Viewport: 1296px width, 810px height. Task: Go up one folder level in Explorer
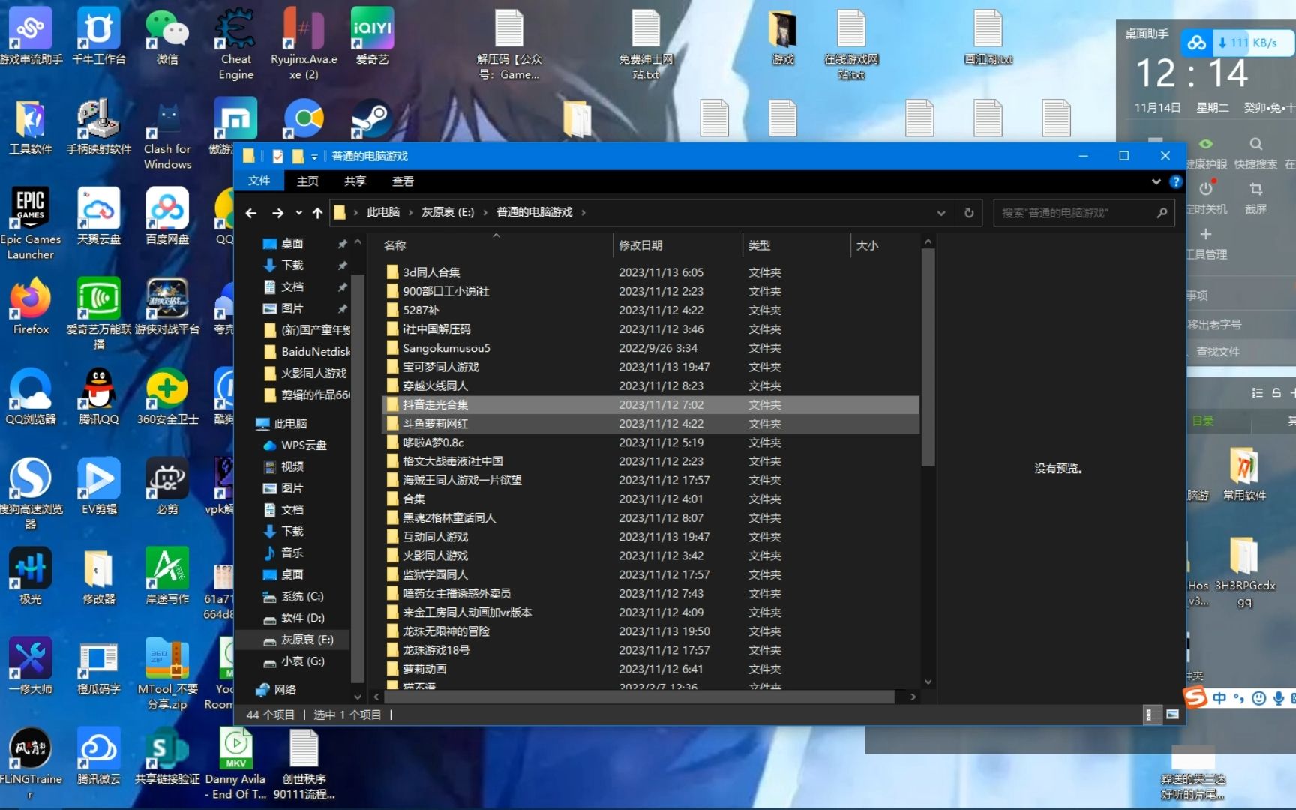tap(317, 213)
